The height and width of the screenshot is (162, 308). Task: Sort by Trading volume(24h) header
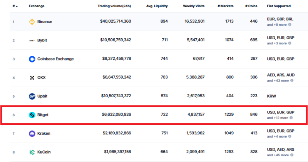point(114,6)
